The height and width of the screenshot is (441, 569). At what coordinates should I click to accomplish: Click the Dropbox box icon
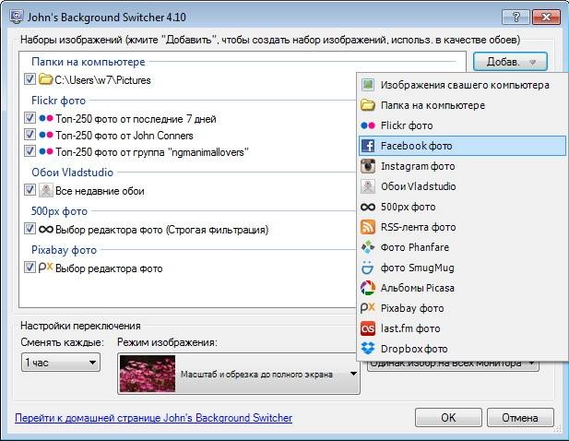[x=368, y=348]
